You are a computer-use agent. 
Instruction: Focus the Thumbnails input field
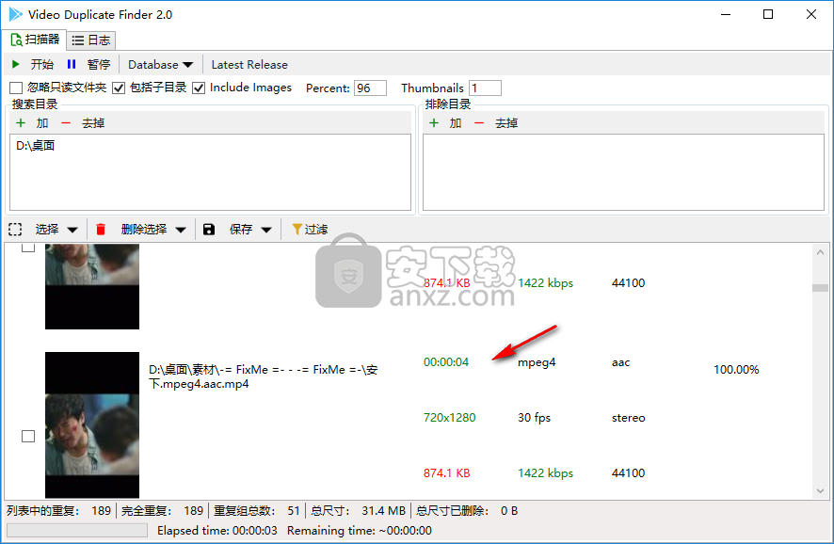(x=485, y=88)
